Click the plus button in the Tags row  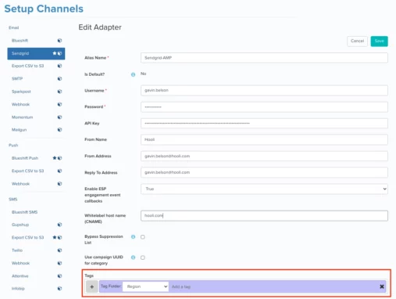pyautogui.click(x=92, y=286)
